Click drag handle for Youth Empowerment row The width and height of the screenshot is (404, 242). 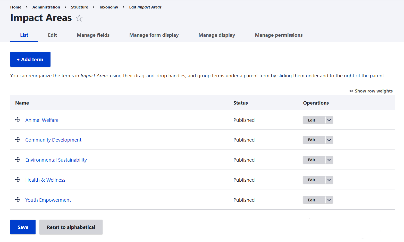(18, 200)
